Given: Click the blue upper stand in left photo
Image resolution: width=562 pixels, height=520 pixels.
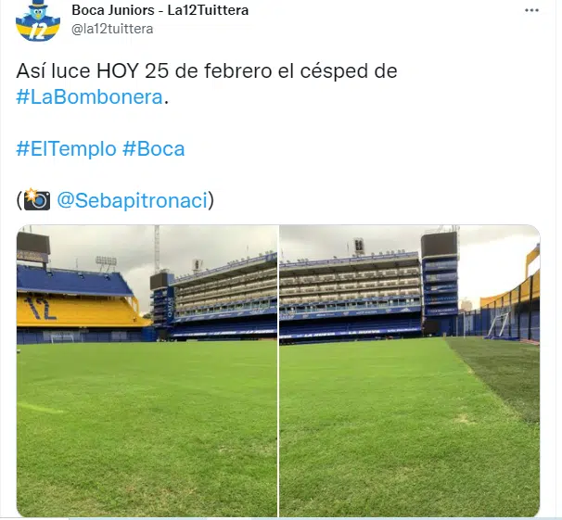Looking at the screenshot, I should 73,281.
